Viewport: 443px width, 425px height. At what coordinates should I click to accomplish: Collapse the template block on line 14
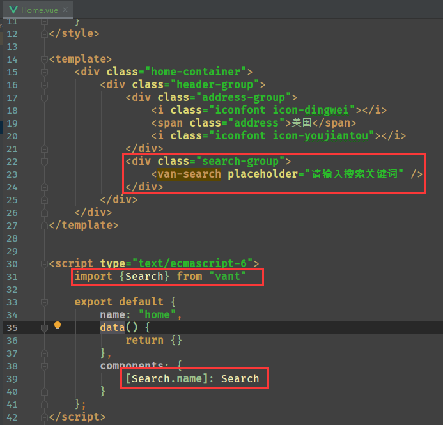(44, 59)
